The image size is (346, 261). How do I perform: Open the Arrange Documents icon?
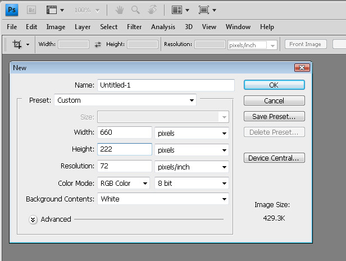click(177, 10)
